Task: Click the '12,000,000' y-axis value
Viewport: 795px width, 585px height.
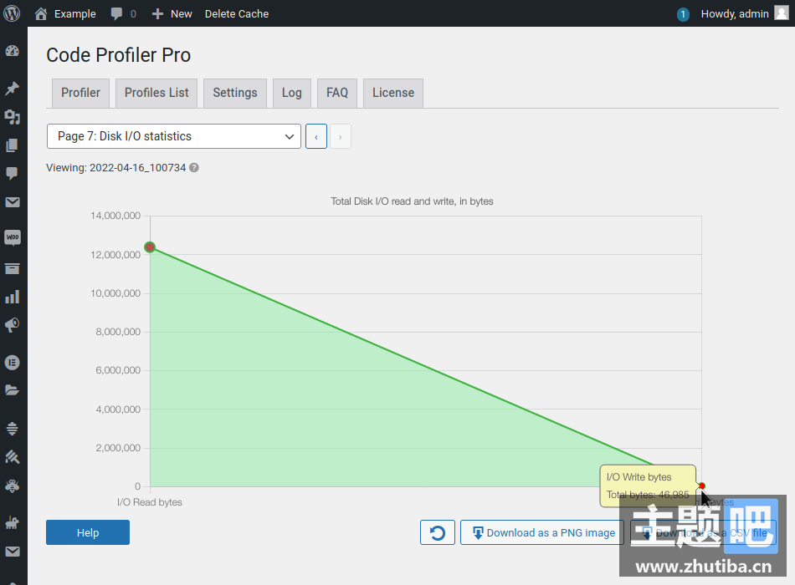Action: point(115,255)
